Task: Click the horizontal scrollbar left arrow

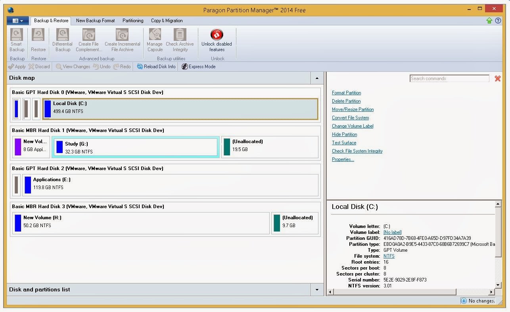Action: (x=330, y=292)
